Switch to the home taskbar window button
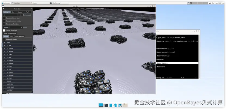Screen dimensions: 226x109 coord(40,3)
